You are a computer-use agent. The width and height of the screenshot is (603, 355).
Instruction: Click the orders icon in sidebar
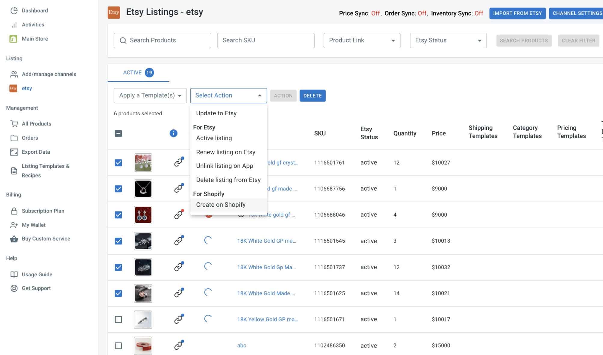14,138
